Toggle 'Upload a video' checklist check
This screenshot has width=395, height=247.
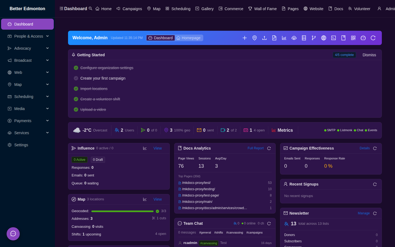(x=76, y=110)
